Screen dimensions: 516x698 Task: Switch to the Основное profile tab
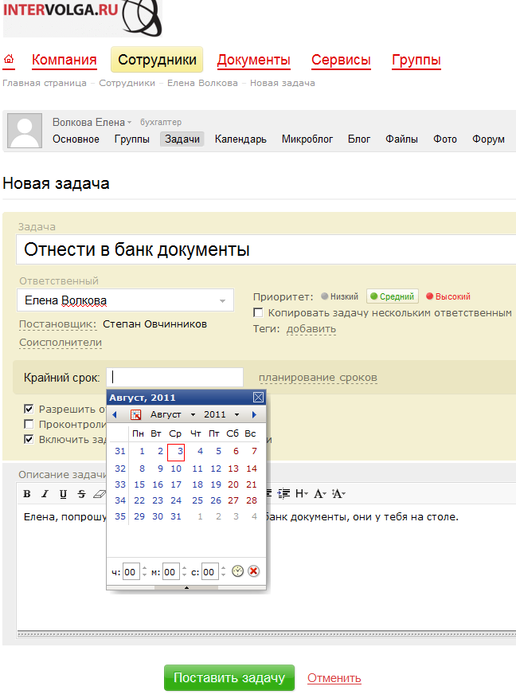tap(76, 139)
